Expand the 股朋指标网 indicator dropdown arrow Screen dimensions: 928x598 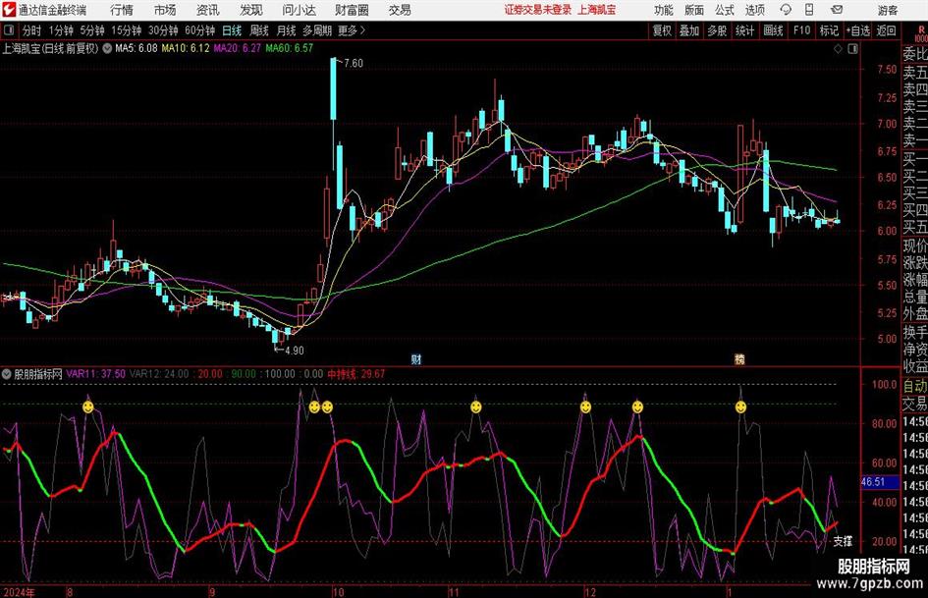pyautogui.click(x=7, y=374)
